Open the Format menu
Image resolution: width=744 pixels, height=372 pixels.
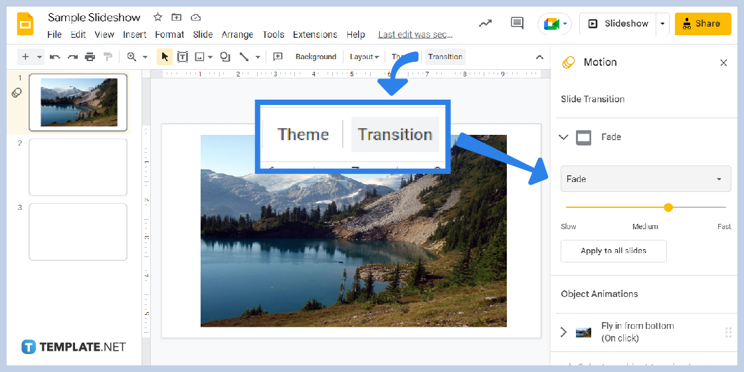tap(169, 35)
